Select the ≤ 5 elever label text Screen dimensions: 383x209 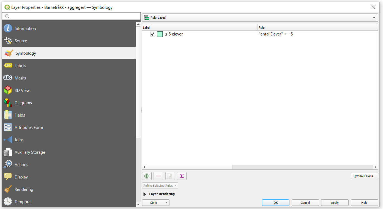click(174, 34)
